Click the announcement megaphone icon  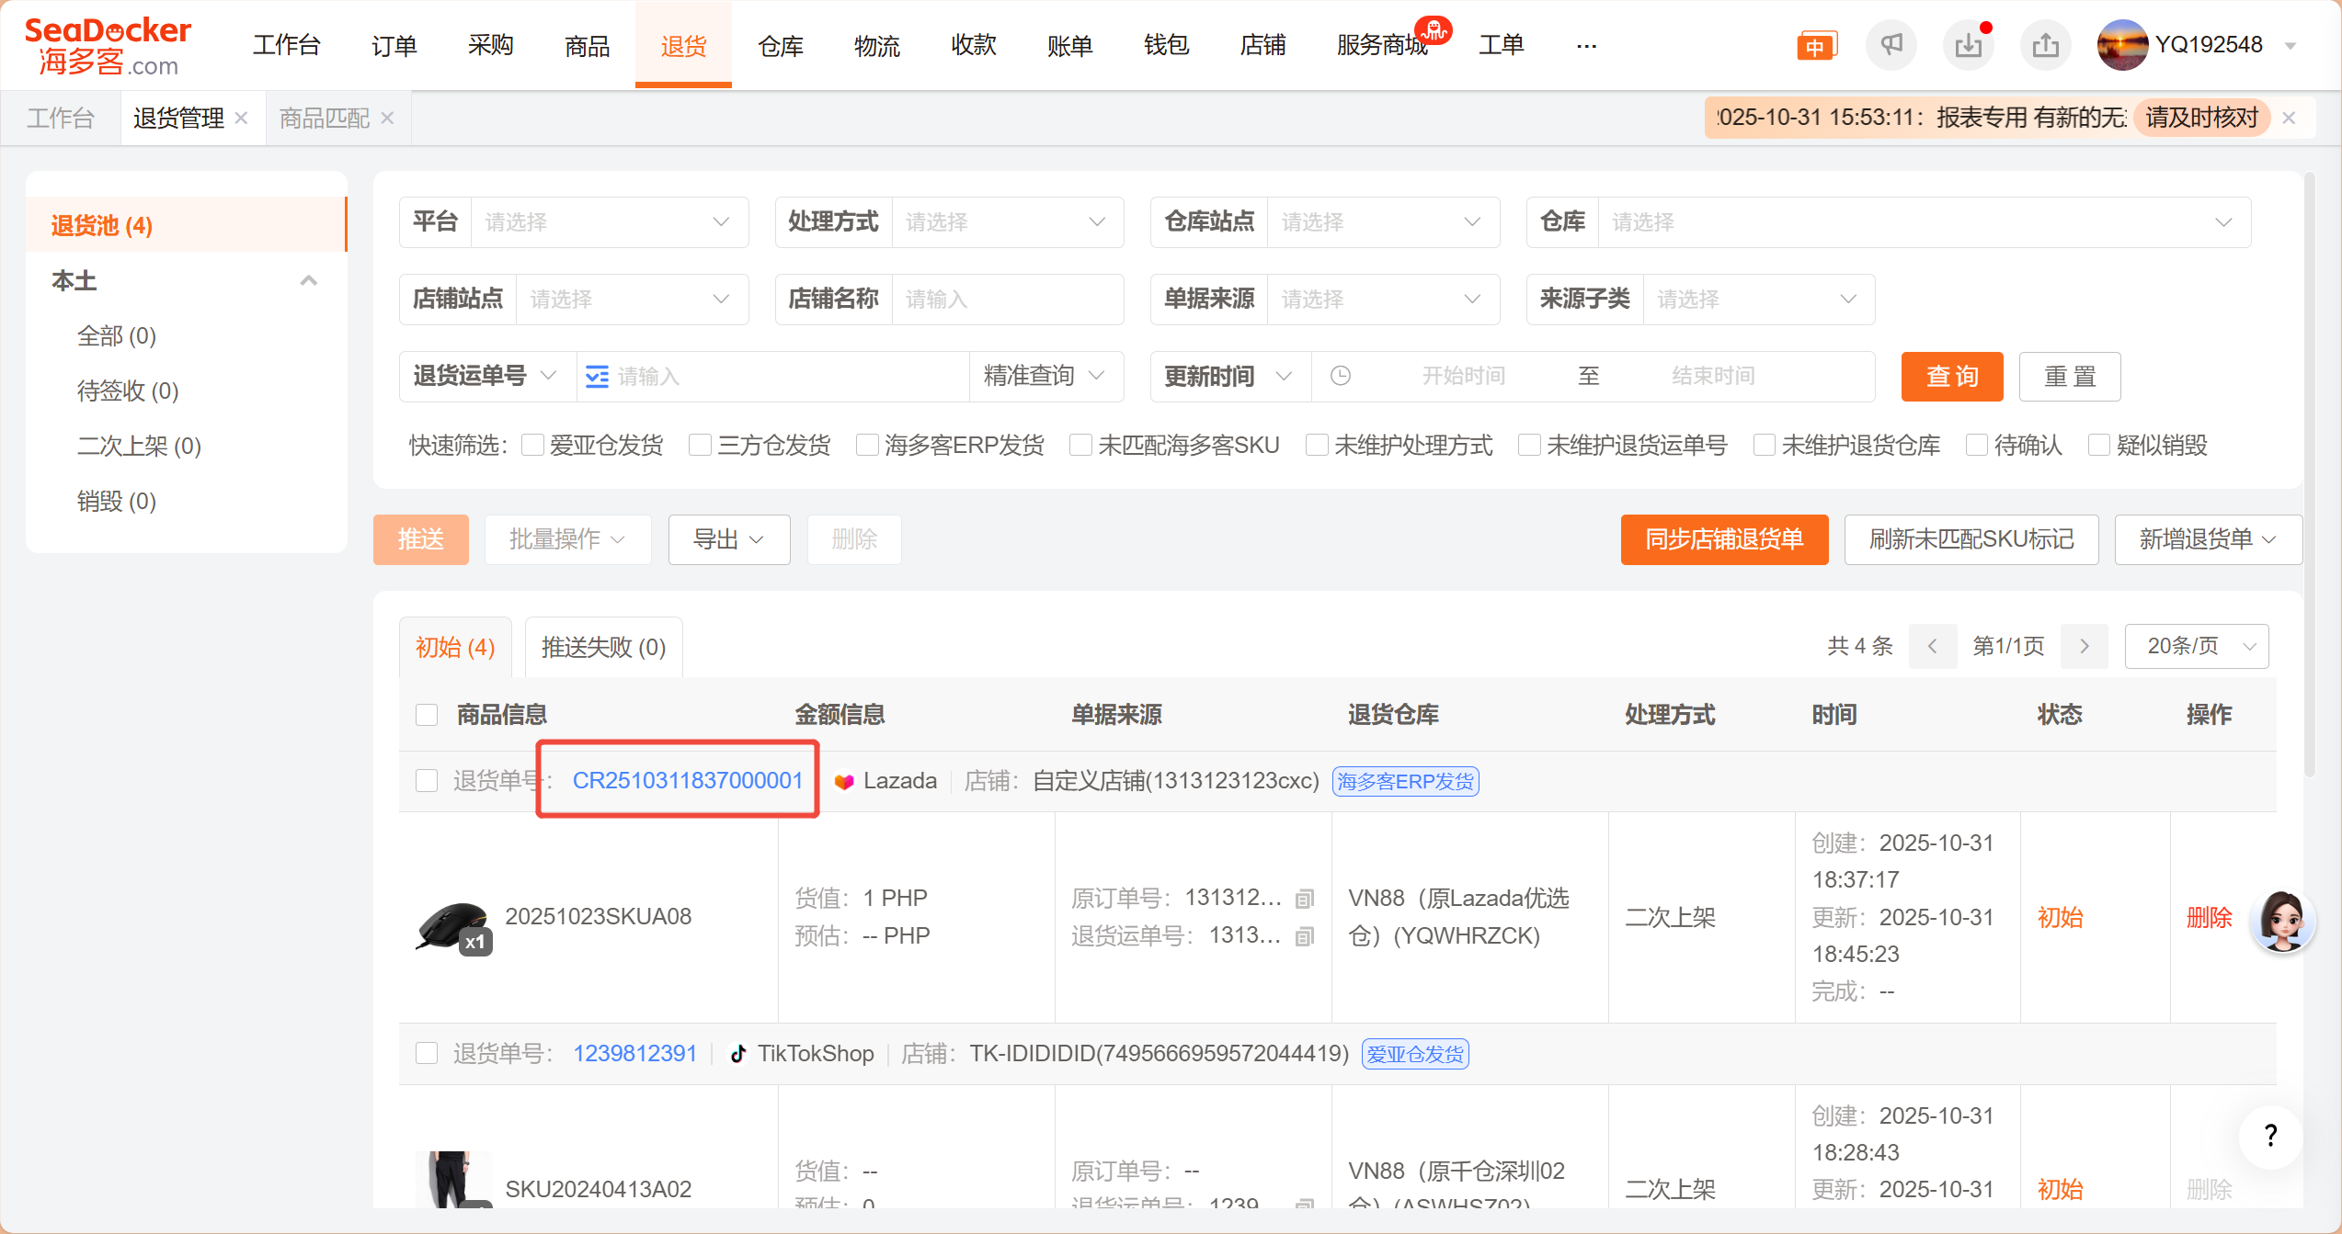tap(1891, 44)
